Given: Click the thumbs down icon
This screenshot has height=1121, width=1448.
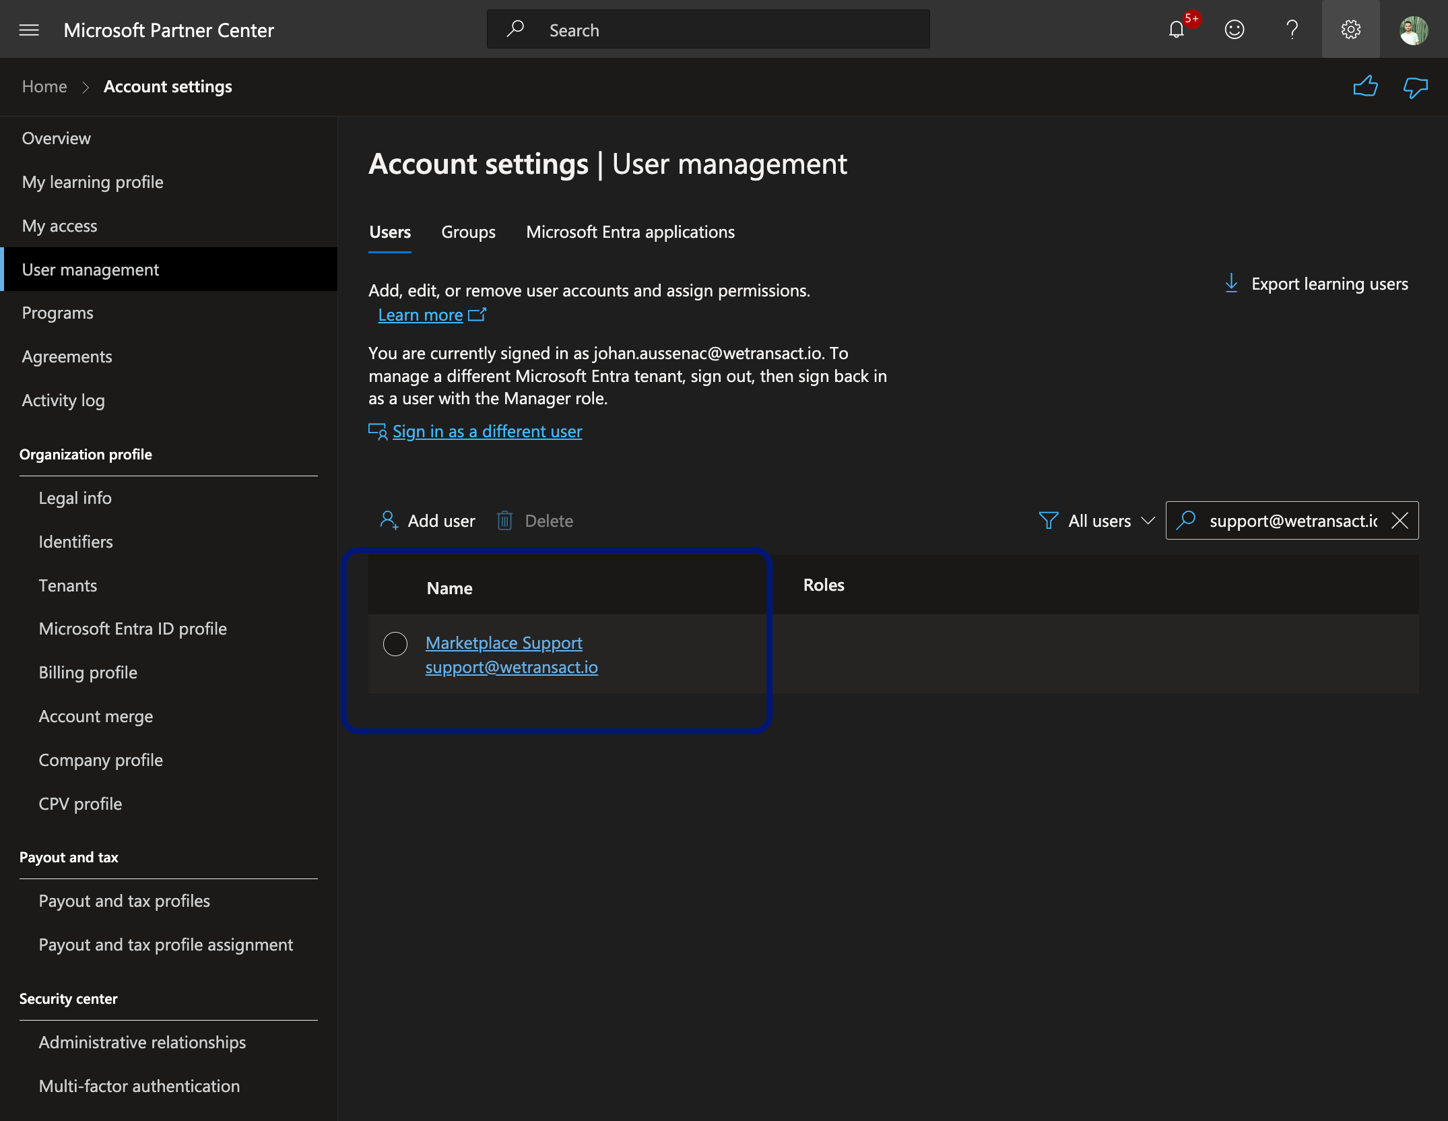Looking at the screenshot, I should pyautogui.click(x=1415, y=87).
